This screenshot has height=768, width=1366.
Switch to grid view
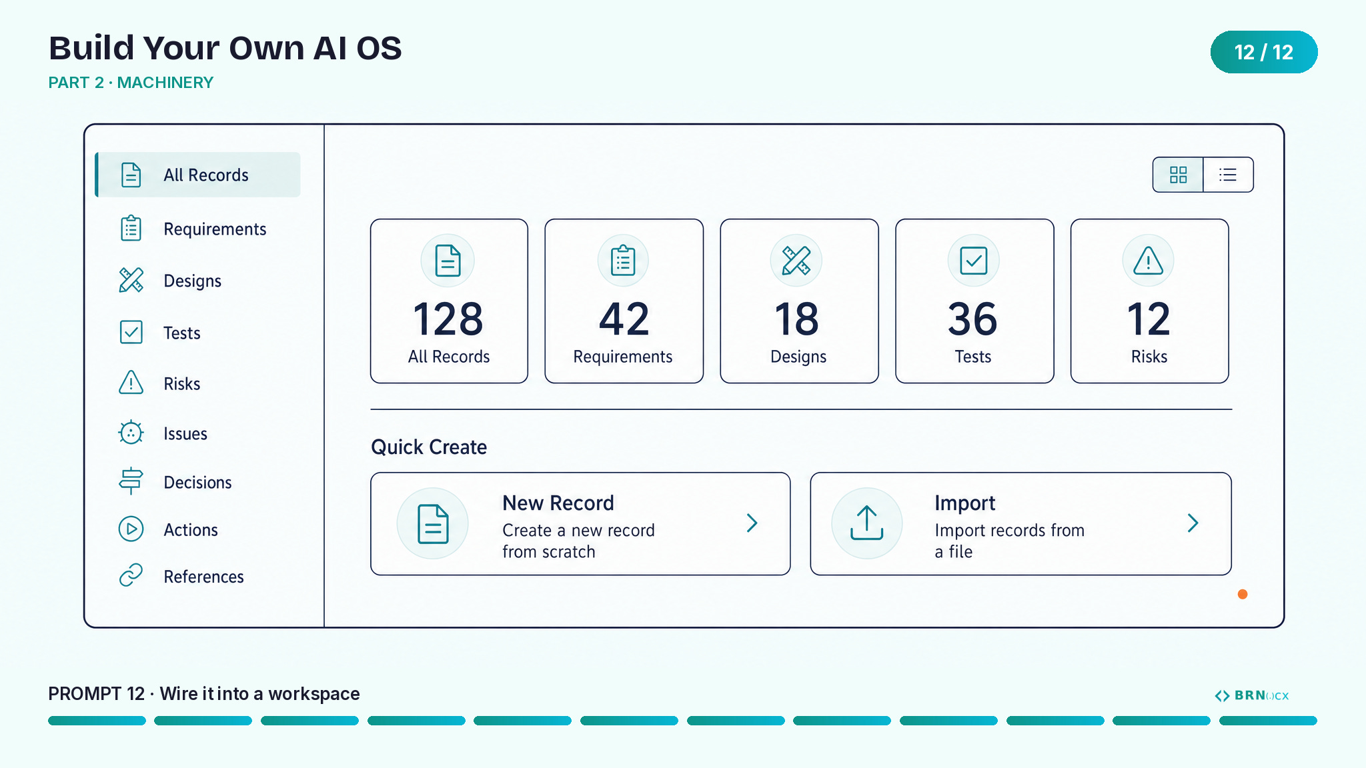coord(1178,175)
